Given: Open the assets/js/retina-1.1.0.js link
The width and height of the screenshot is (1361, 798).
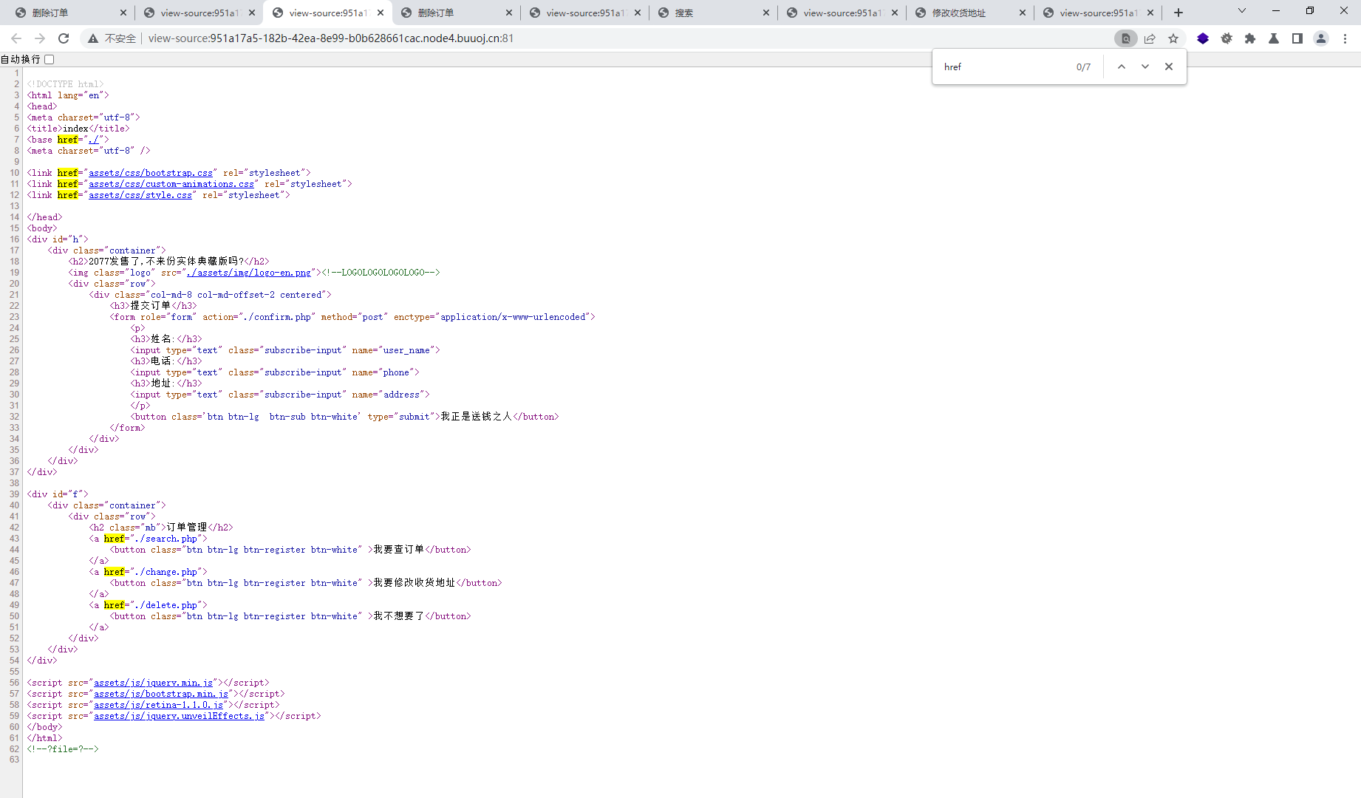Looking at the screenshot, I should pos(158,705).
